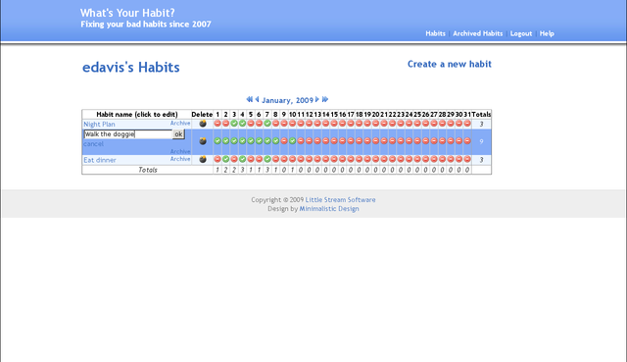The image size is (627, 362).
Task: Click the Night Plan row total of 3
Action: pyautogui.click(x=481, y=125)
